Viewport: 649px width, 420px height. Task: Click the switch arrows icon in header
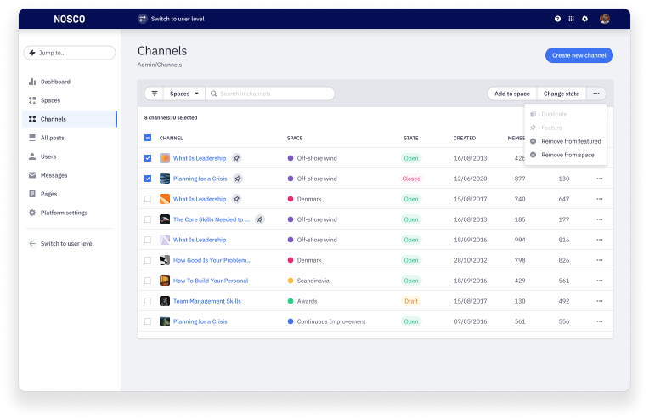pyautogui.click(x=143, y=19)
